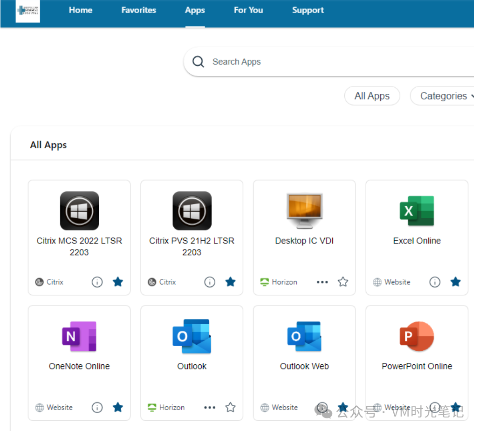Viewport: 479px width, 431px height.
Task: Click the All Apps section heading
Action: 48,145
